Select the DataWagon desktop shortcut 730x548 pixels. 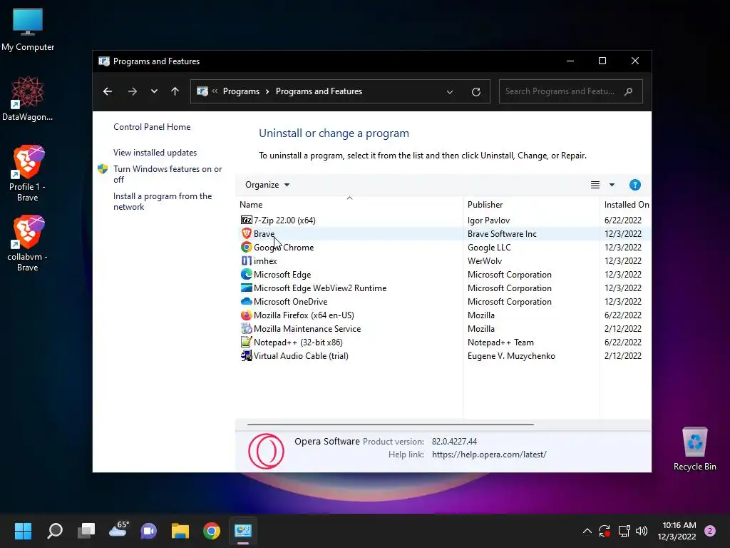pyautogui.click(x=28, y=98)
